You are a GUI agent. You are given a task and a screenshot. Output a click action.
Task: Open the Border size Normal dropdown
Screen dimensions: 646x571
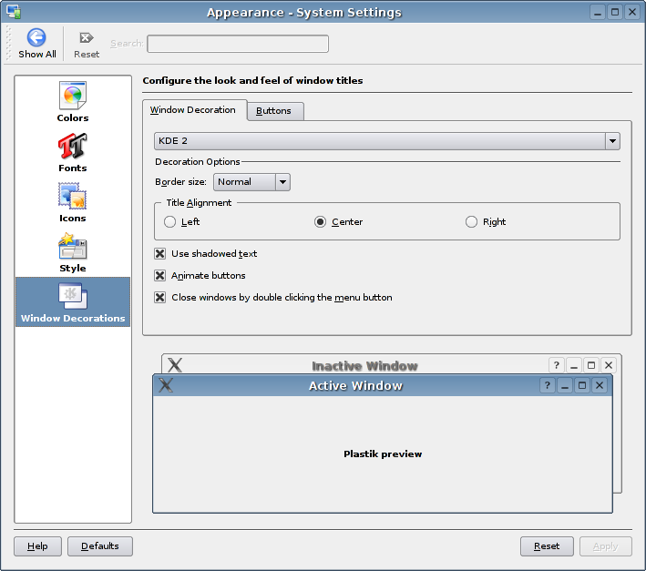(251, 182)
